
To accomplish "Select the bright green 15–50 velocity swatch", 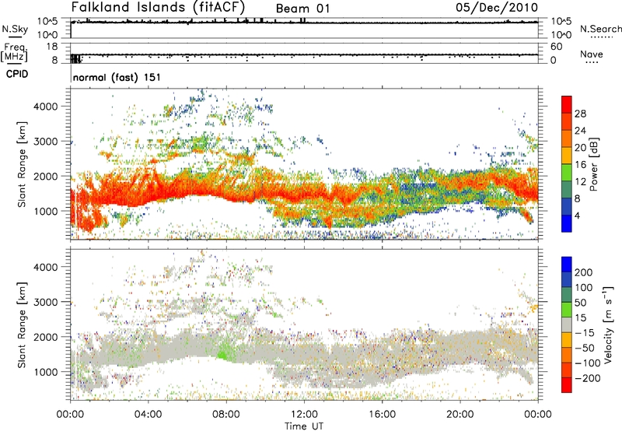I will tap(567, 310).
